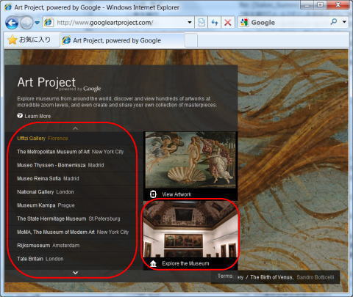
Task: Click the Internet Explorer title bar icon
Action: click(x=8, y=7)
